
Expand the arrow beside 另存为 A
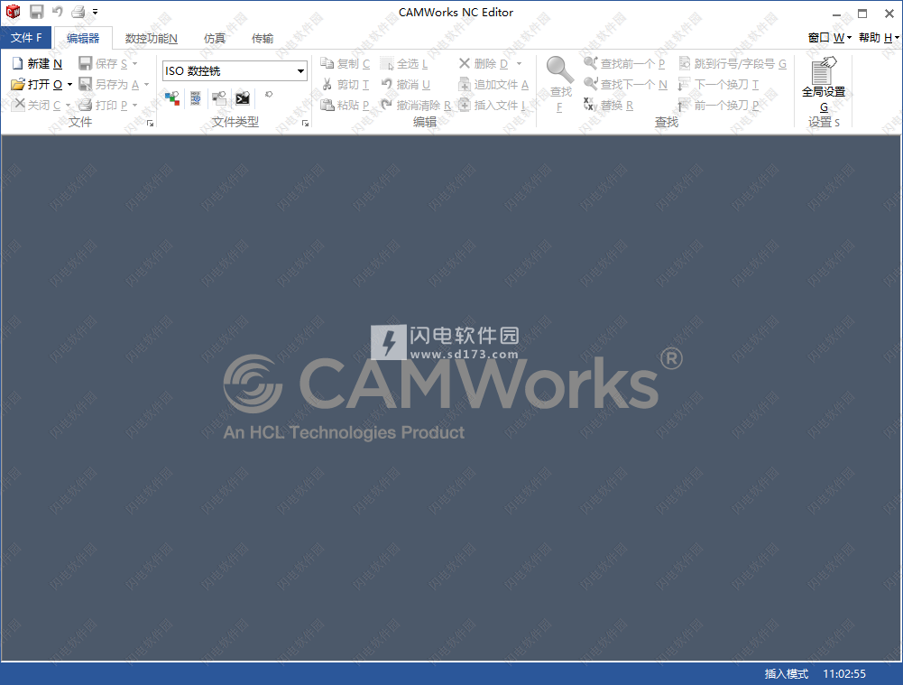click(x=146, y=85)
